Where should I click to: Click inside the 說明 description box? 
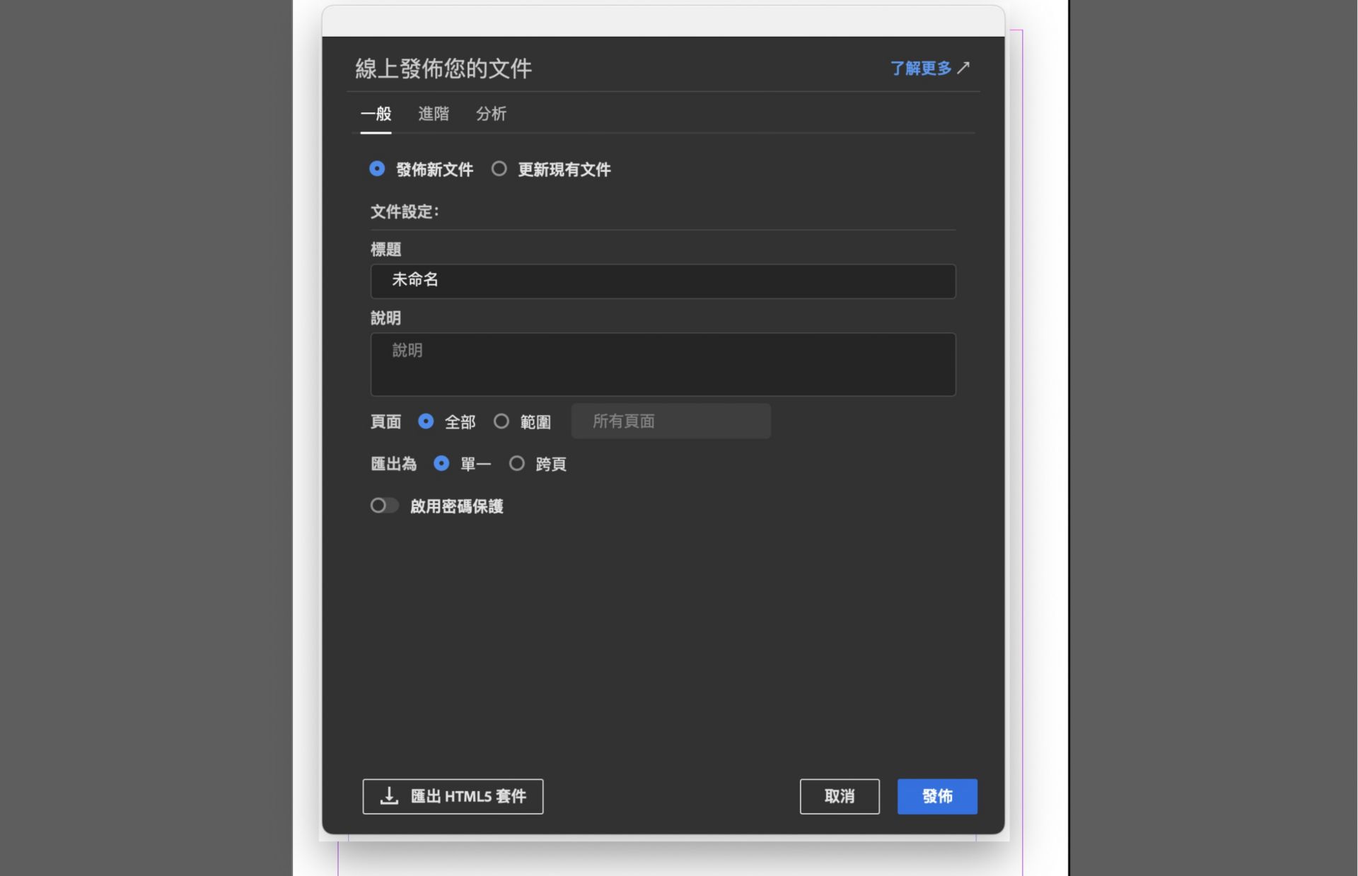662,363
